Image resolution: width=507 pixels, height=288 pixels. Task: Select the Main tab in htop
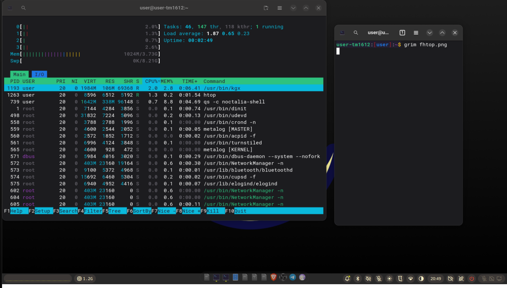click(19, 74)
